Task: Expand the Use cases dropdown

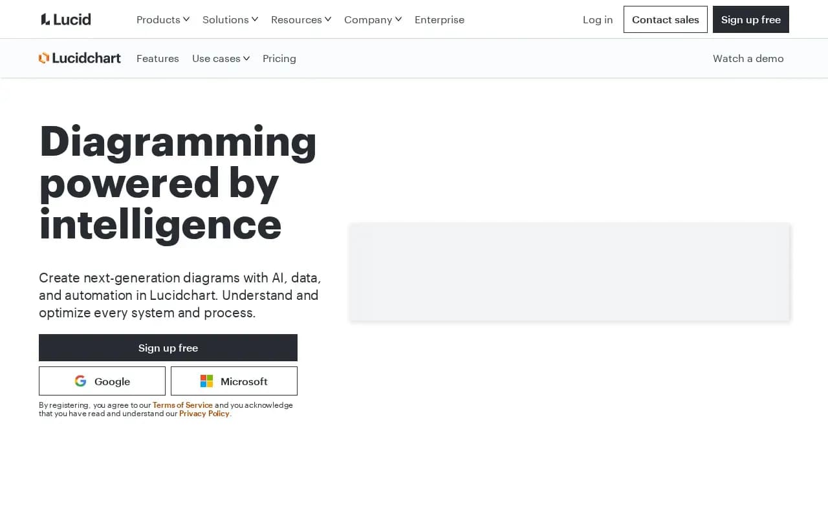Action: [221, 58]
